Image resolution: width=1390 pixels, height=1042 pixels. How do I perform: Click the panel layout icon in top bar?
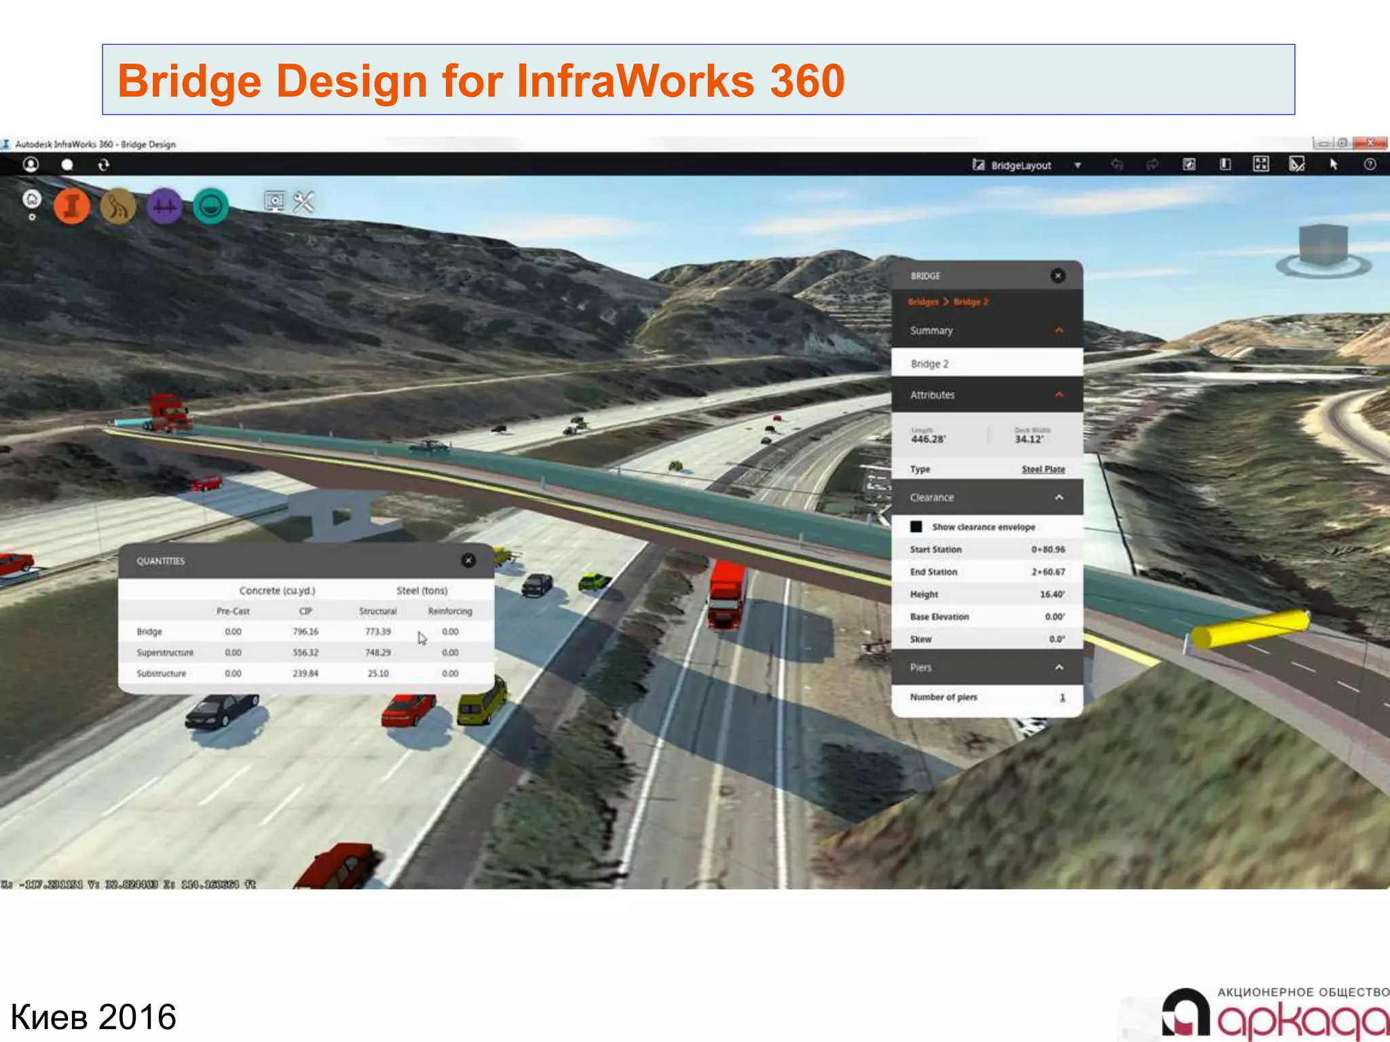point(1225,164)
